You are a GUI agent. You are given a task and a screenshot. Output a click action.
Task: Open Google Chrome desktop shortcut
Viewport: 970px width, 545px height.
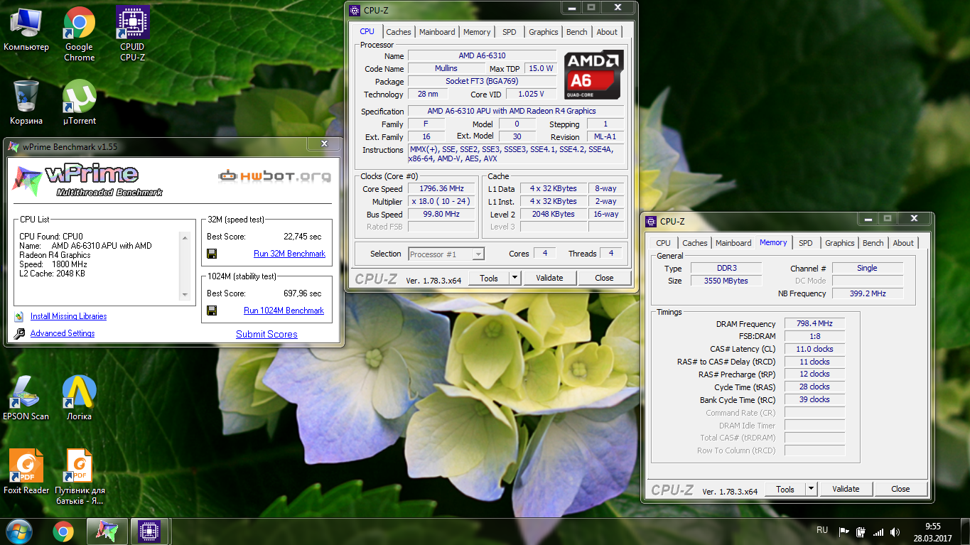coord(79,33)
